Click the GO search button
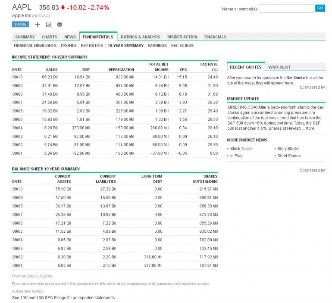The width and height of the screenshot is (332, 303). point(320,8)
